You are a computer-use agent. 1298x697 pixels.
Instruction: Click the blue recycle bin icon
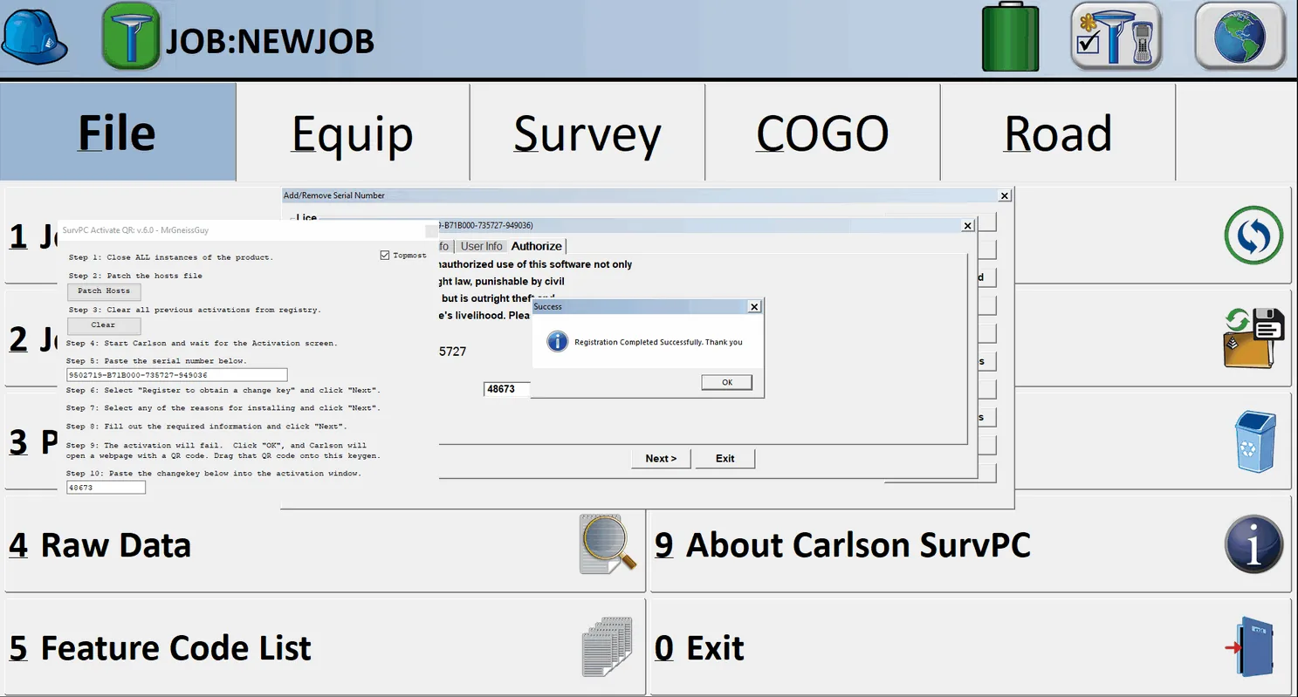pos(1255,441)
